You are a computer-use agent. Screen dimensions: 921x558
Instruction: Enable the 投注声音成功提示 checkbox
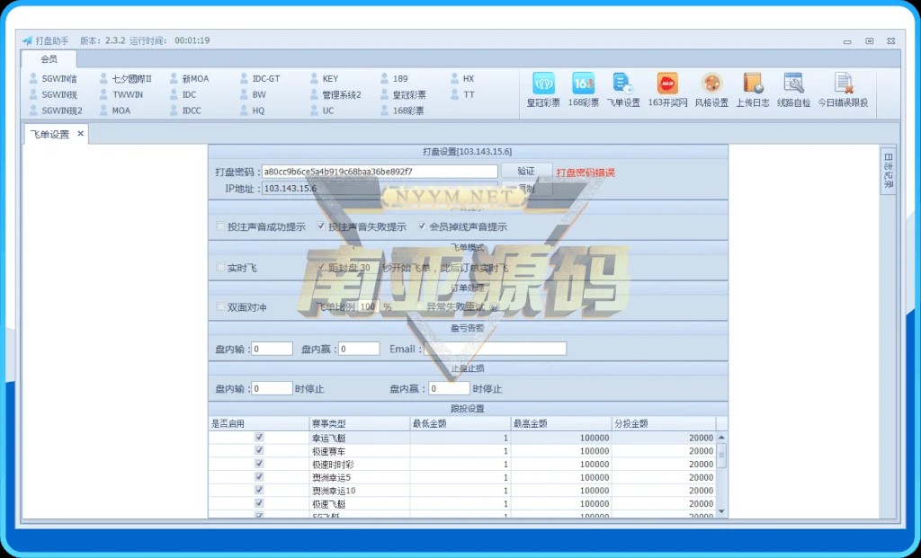click(221, 227)
